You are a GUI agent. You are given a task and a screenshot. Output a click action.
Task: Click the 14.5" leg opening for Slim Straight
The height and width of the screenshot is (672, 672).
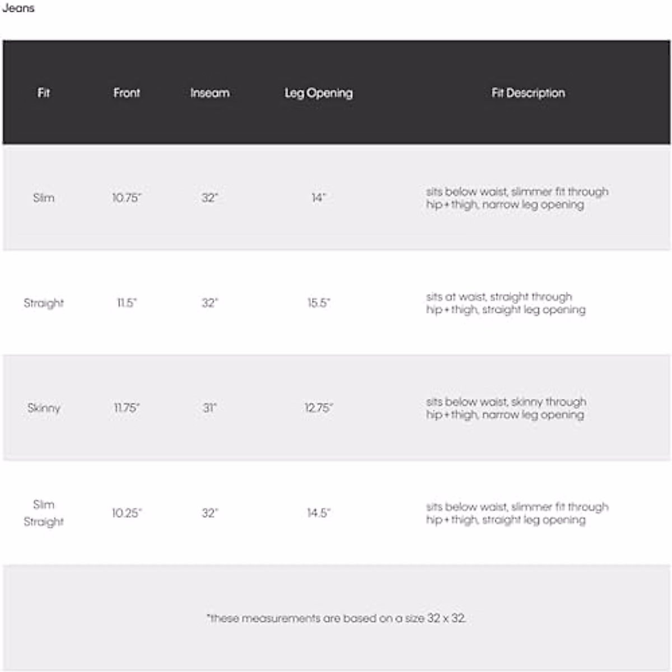pos(319,513)
